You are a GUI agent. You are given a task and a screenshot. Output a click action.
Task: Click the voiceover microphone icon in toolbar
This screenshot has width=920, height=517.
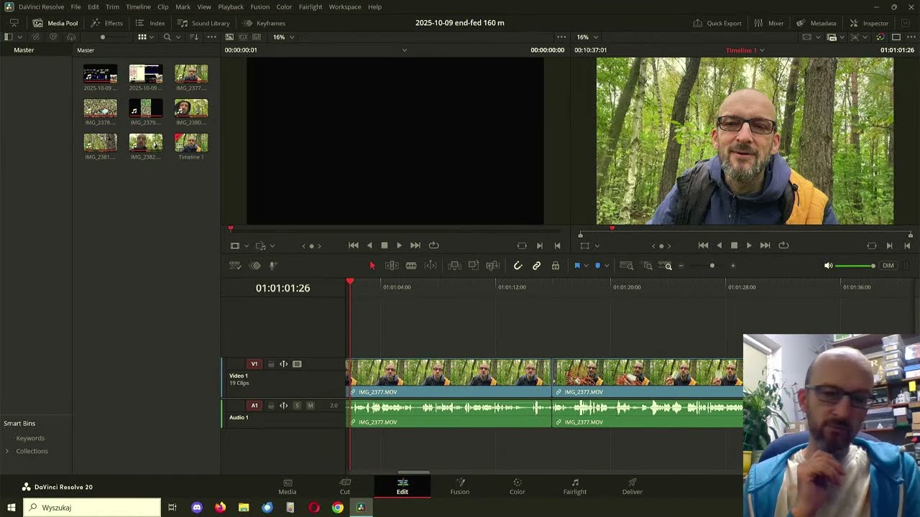(273, 266)
